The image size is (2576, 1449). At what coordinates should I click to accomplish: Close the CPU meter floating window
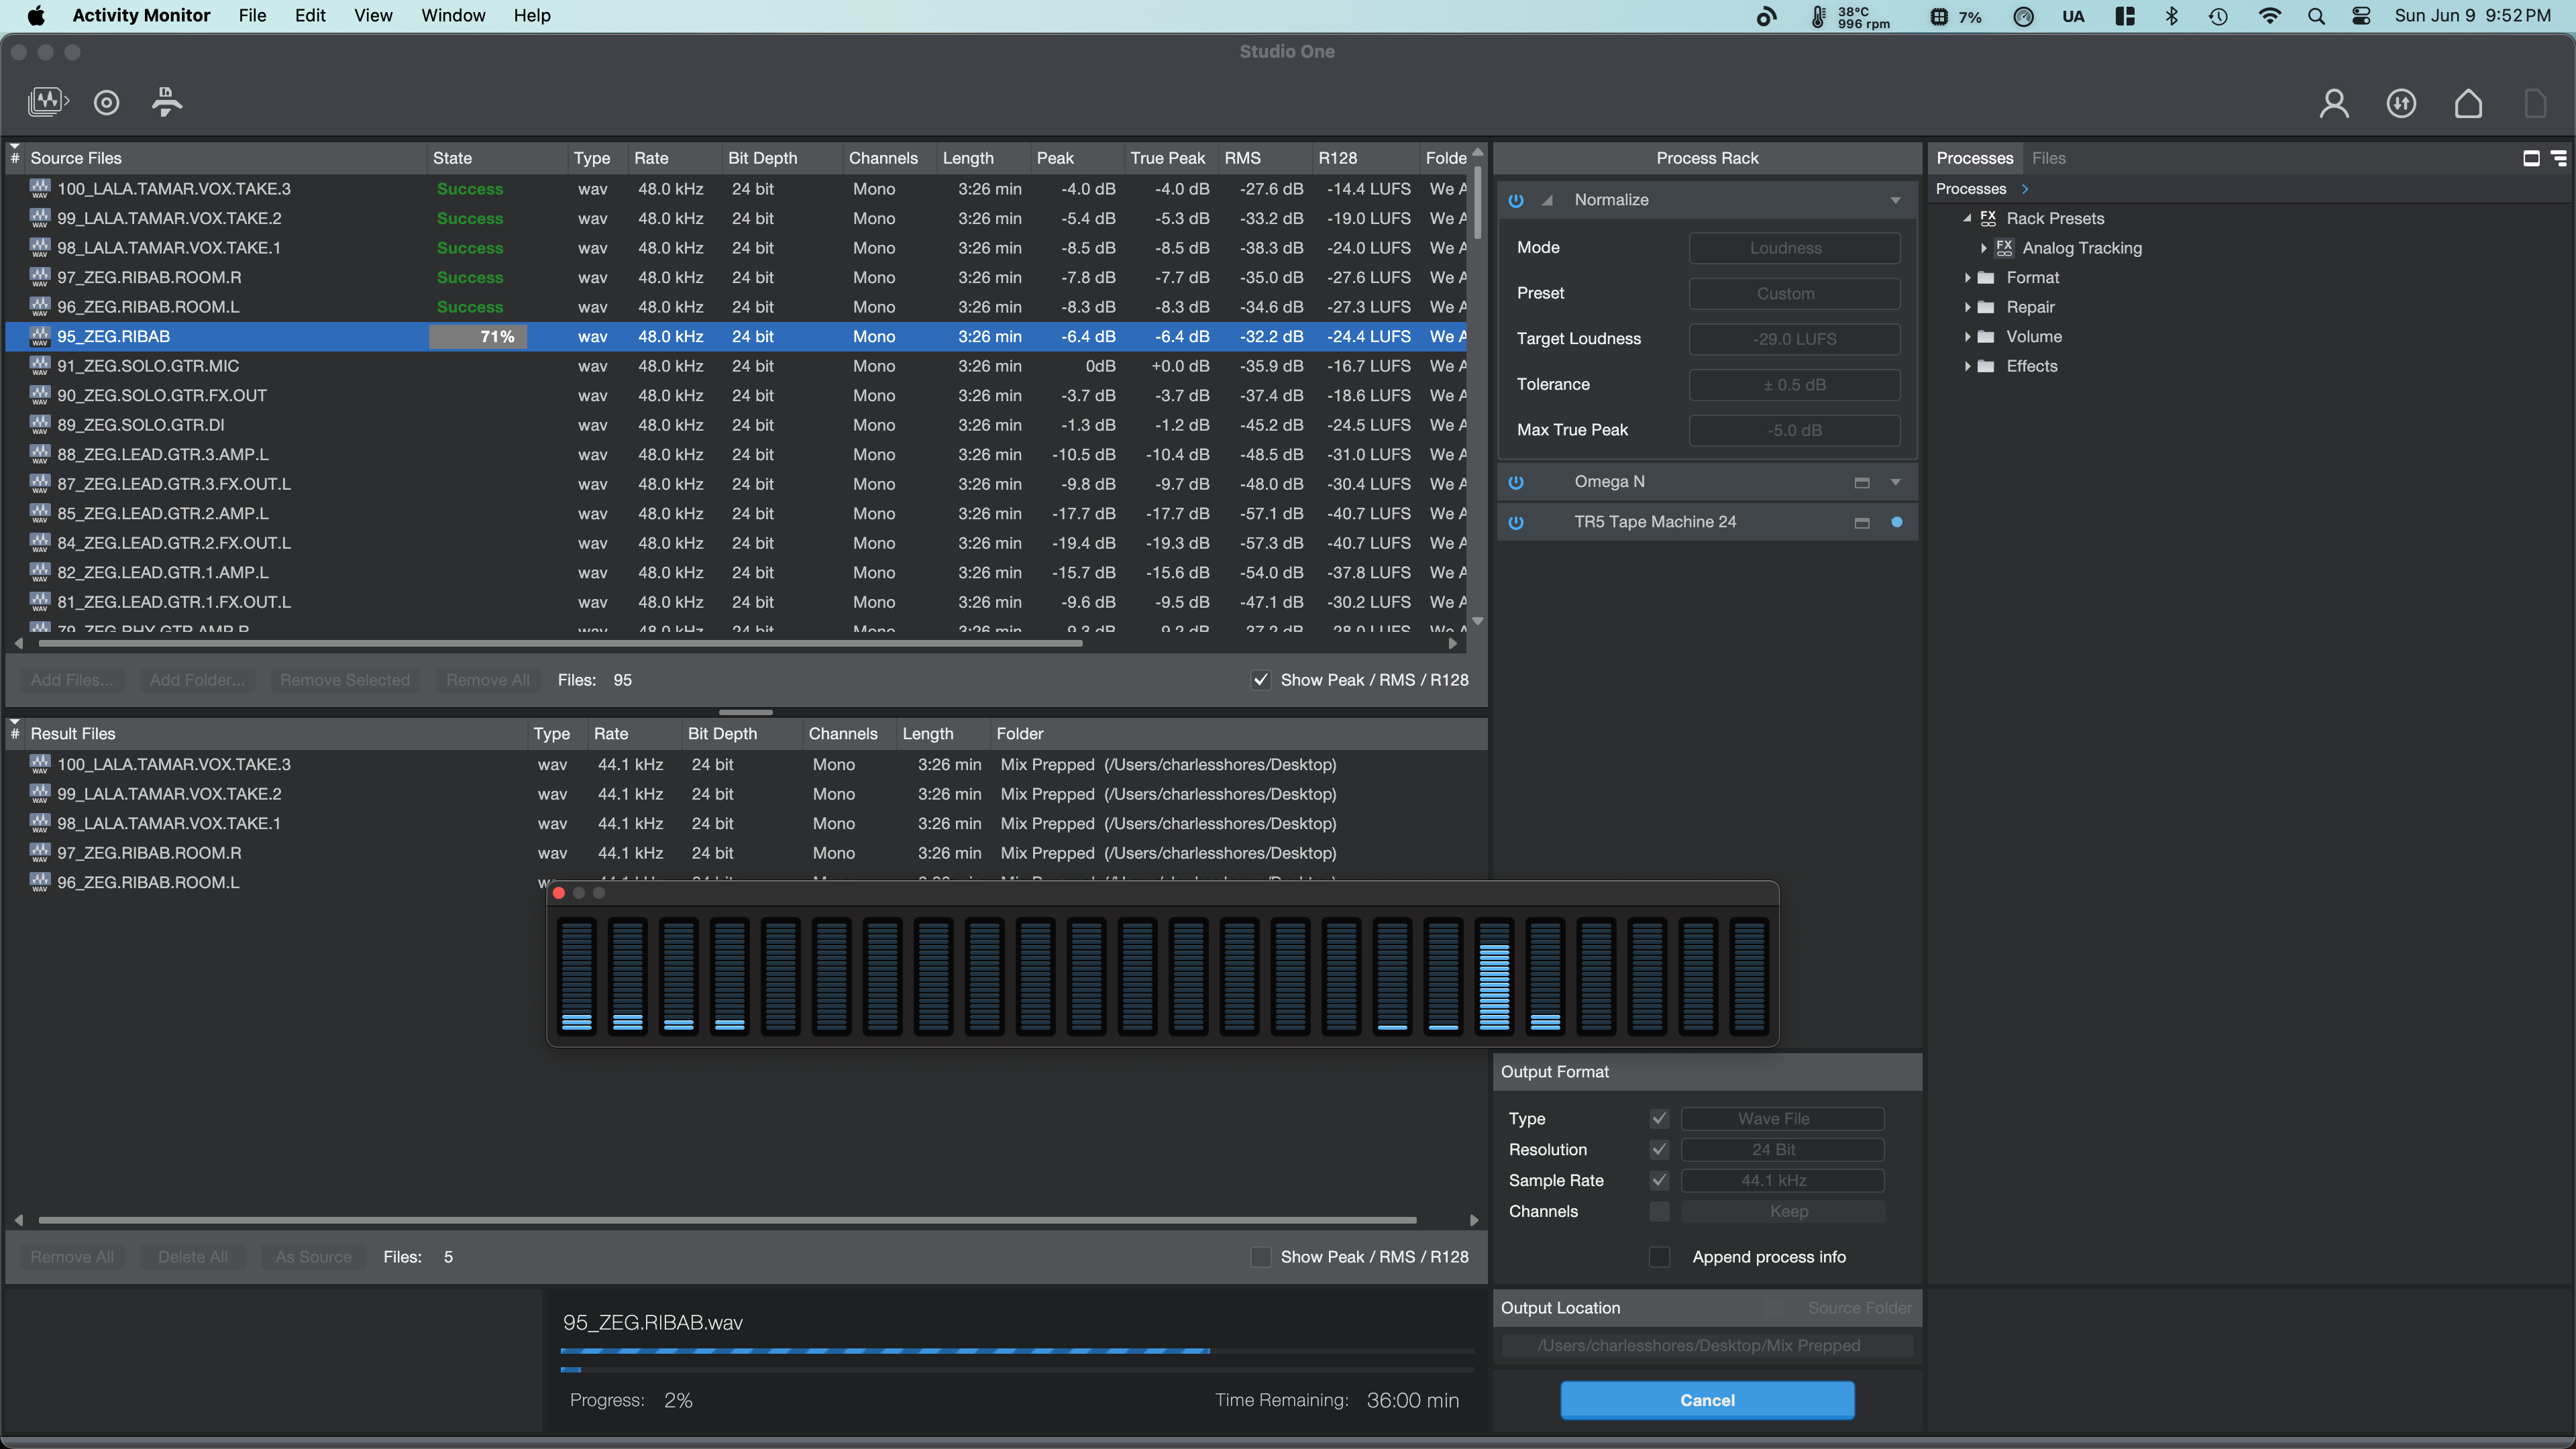(x=559, y=893)
